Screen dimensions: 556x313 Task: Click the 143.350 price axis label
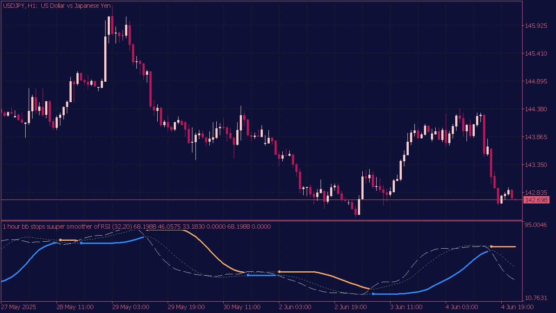(x=536, y=165)
